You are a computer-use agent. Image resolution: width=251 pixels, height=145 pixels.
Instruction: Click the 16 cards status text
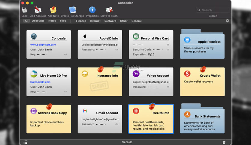pyautogui.click(x=127, y=142)
